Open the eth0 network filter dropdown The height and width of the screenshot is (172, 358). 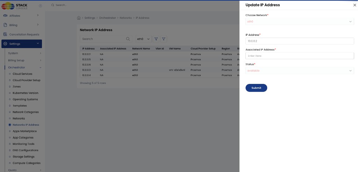coord(144,39)
